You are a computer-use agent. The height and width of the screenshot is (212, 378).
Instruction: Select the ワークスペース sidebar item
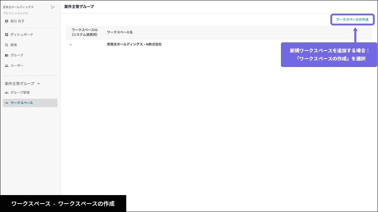[x=30, y=103]
